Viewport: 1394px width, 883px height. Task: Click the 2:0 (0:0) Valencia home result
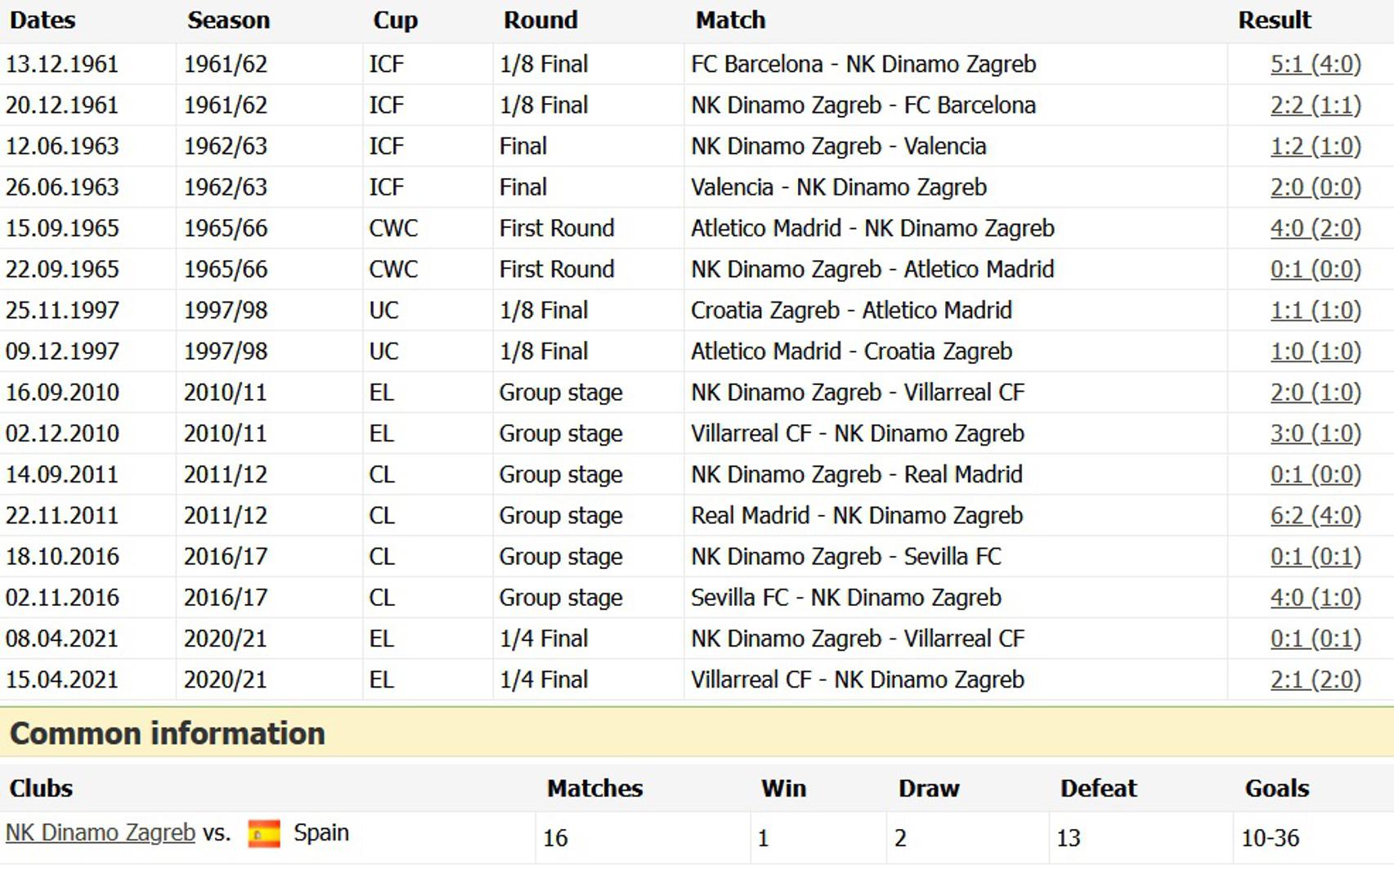[1315, 187]
